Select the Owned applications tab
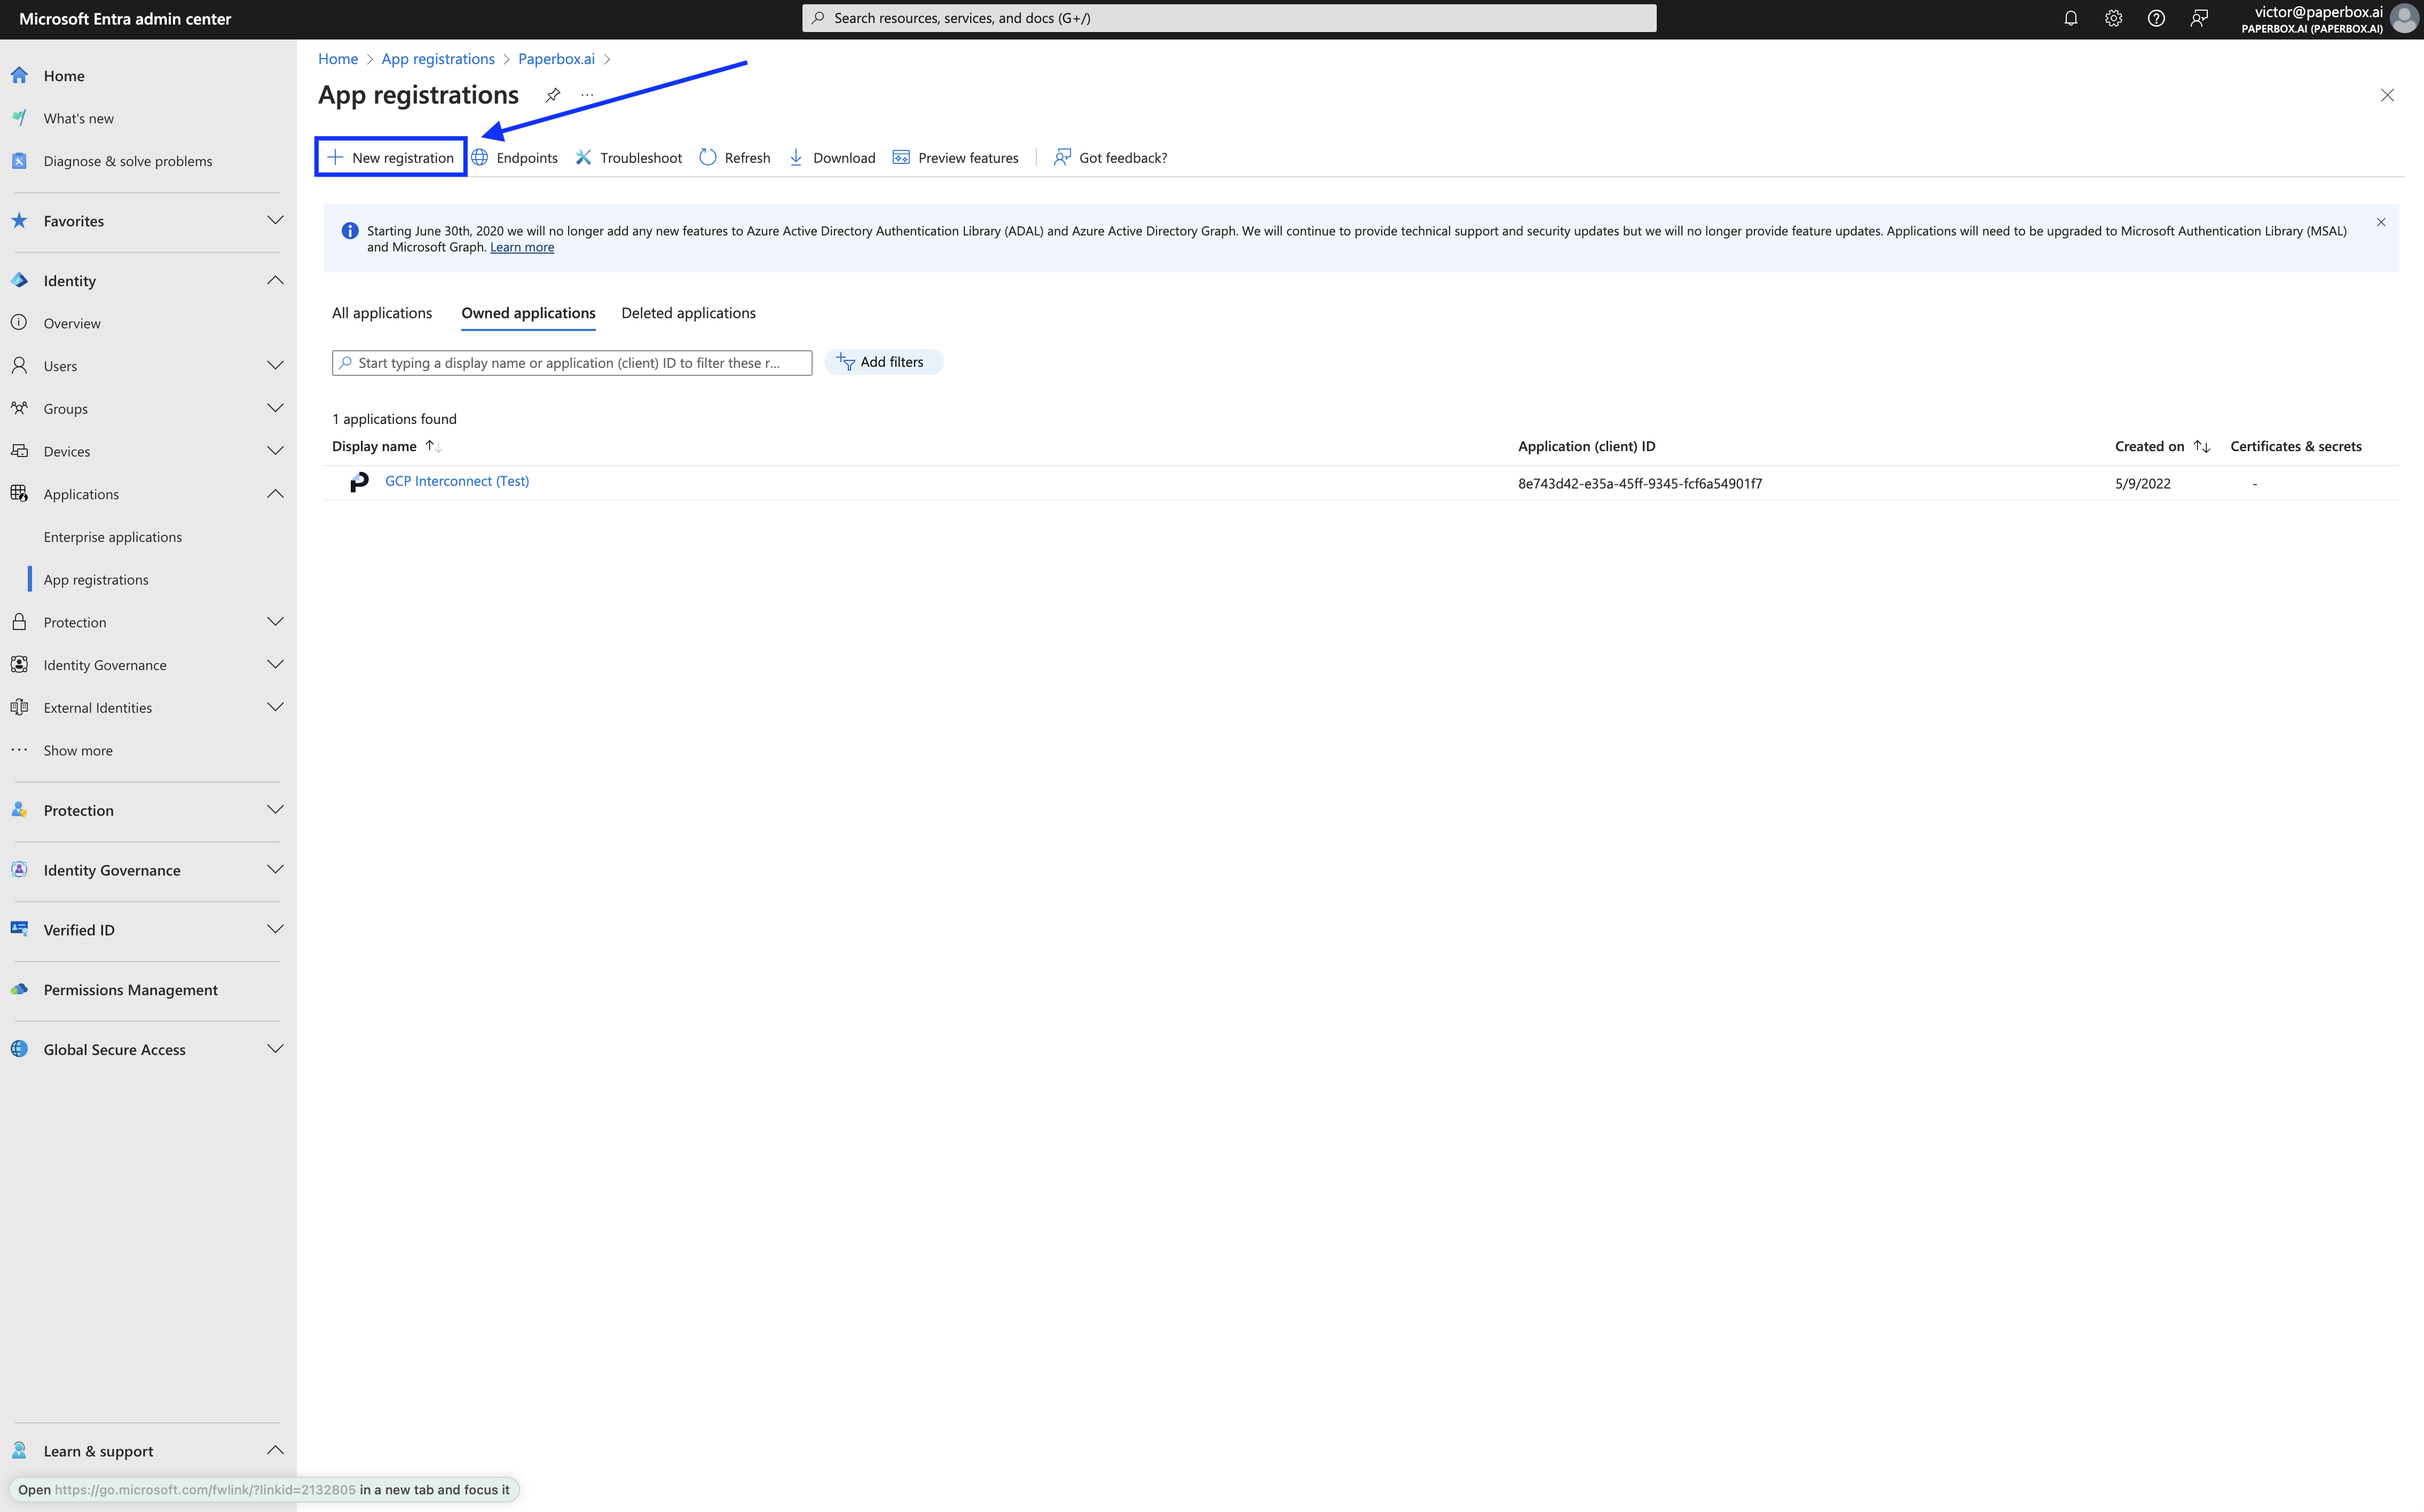 pos(528,312)
